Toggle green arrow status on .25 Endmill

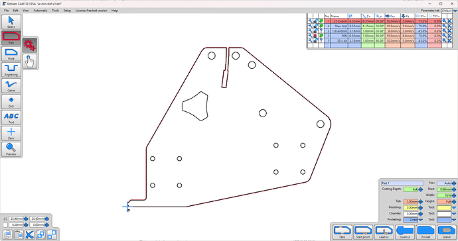click(x=321, y=21)
